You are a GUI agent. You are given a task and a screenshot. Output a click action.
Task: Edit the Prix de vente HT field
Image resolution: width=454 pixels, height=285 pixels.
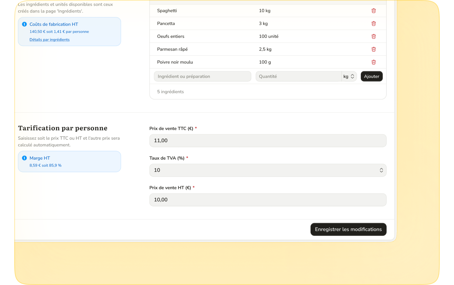tap(268, 200)
